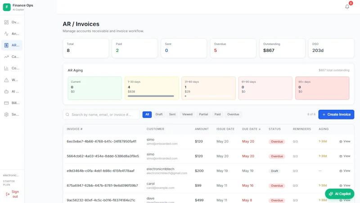Image resolution: width=360 pixels, height=203 pixels.
Task: Select the AR invoices sidebar item
Action: [x=12, y=45]
